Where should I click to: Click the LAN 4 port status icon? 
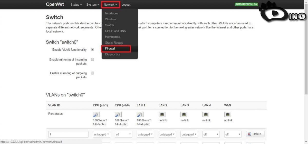point(206,115)
